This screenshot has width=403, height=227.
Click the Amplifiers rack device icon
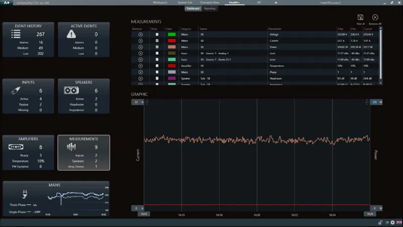tap(16, 147)
